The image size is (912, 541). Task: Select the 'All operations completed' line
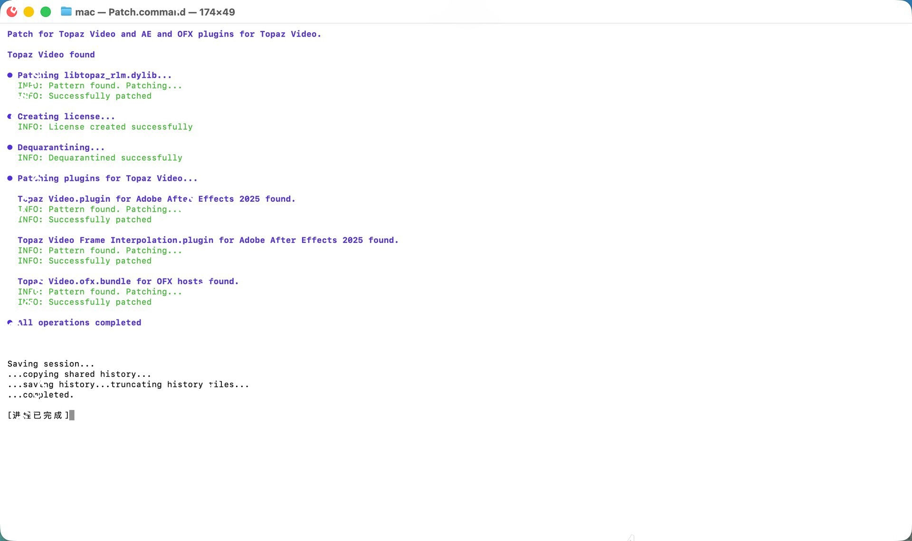79,323
